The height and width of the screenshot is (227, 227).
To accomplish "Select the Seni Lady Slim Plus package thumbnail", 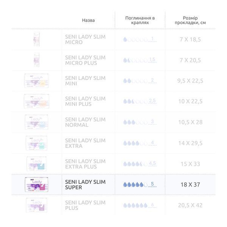I will point(36,205).
